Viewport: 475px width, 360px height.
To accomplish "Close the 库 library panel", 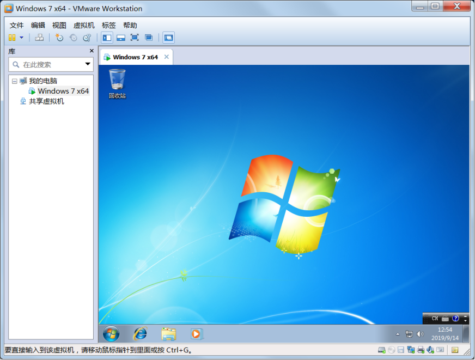I will pos(92,51).
